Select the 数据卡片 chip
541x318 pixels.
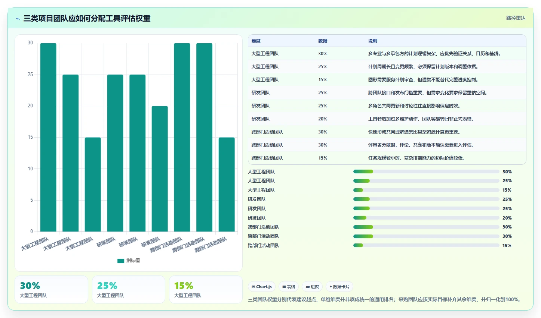(x=339, y=287)
